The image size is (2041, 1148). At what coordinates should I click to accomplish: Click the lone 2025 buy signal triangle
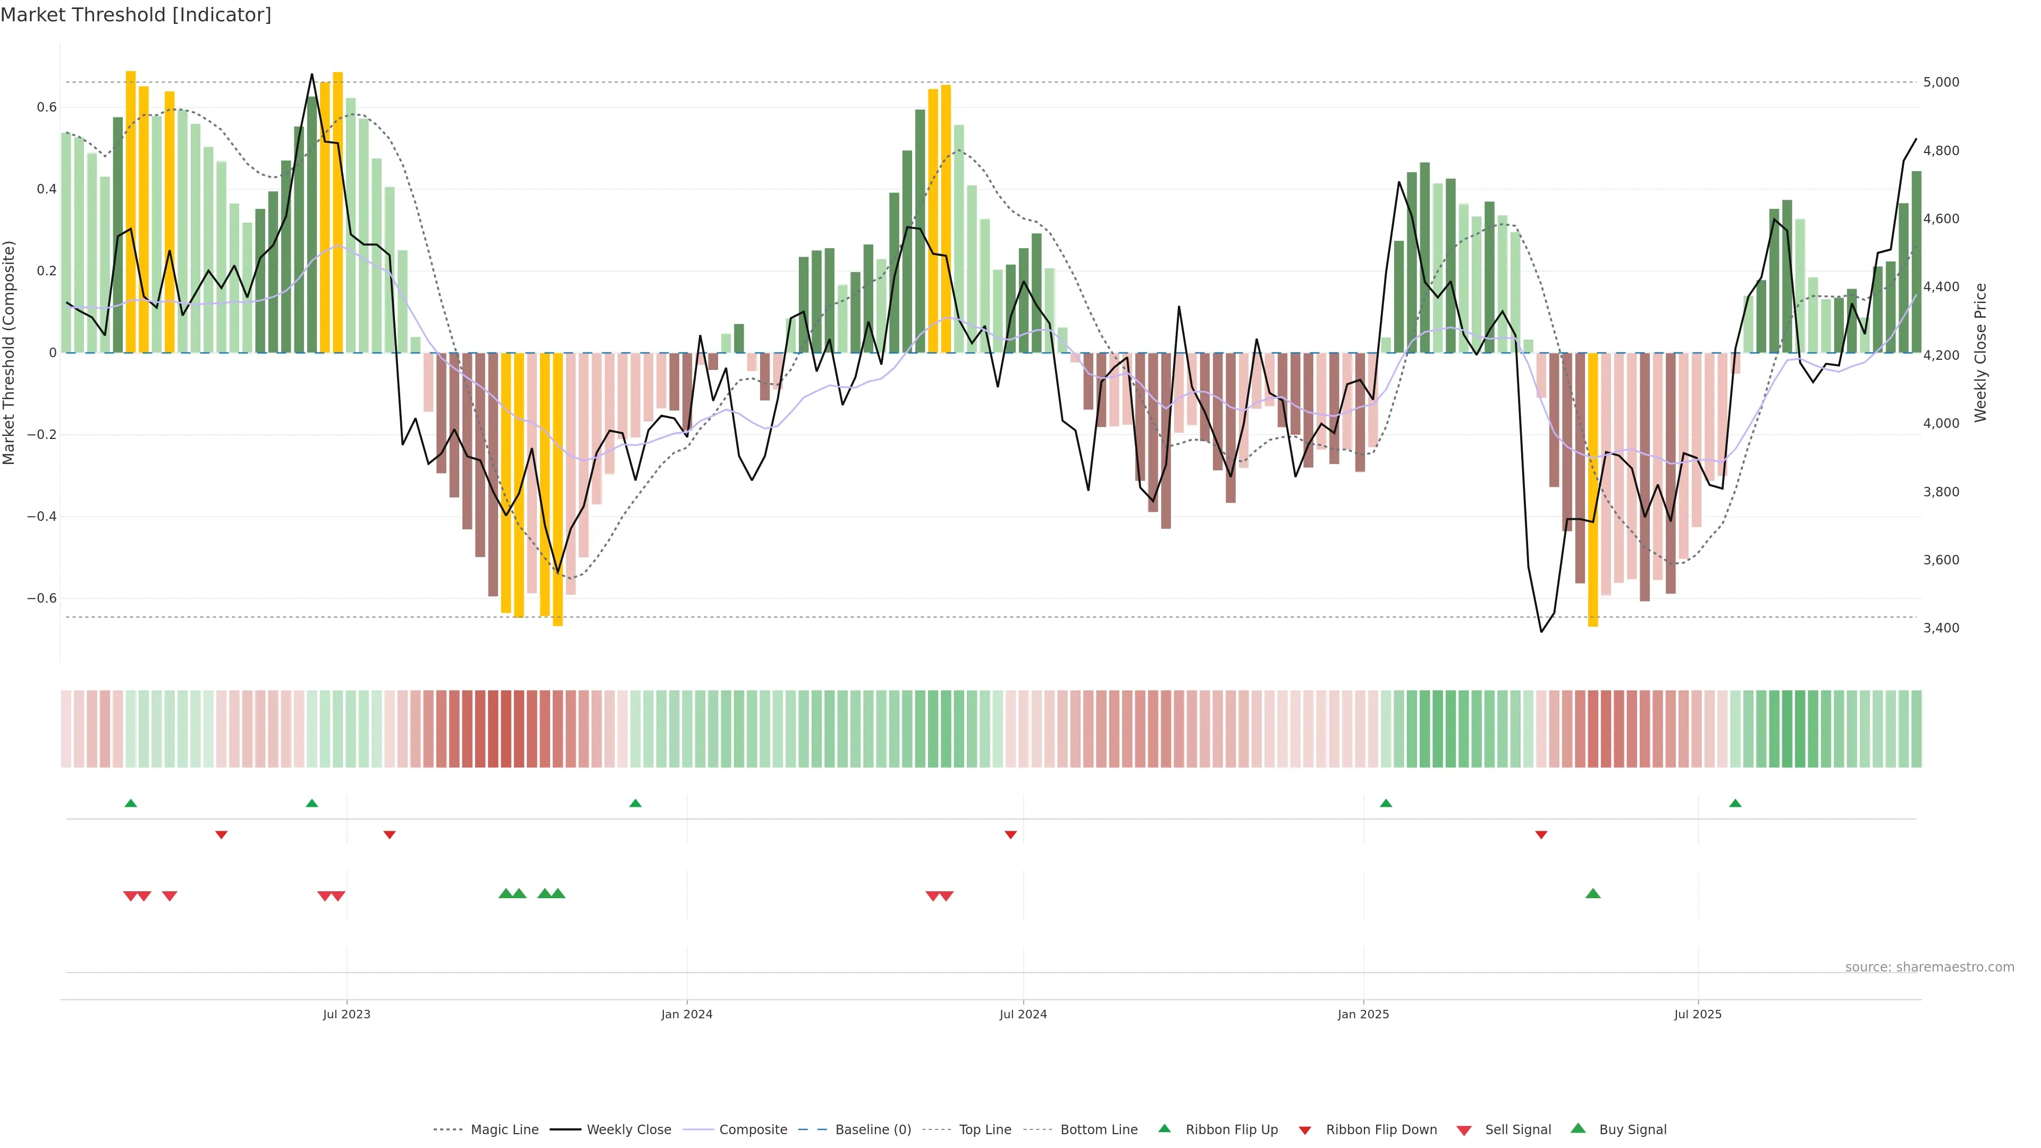tap(1592, 893)
